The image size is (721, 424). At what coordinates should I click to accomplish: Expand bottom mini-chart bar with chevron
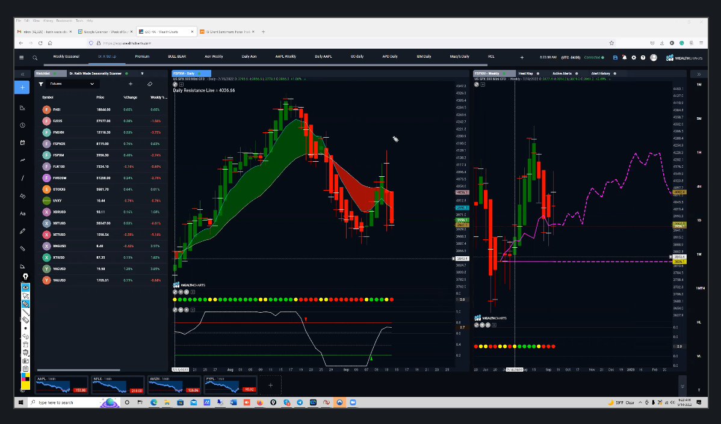pos(682,386)
